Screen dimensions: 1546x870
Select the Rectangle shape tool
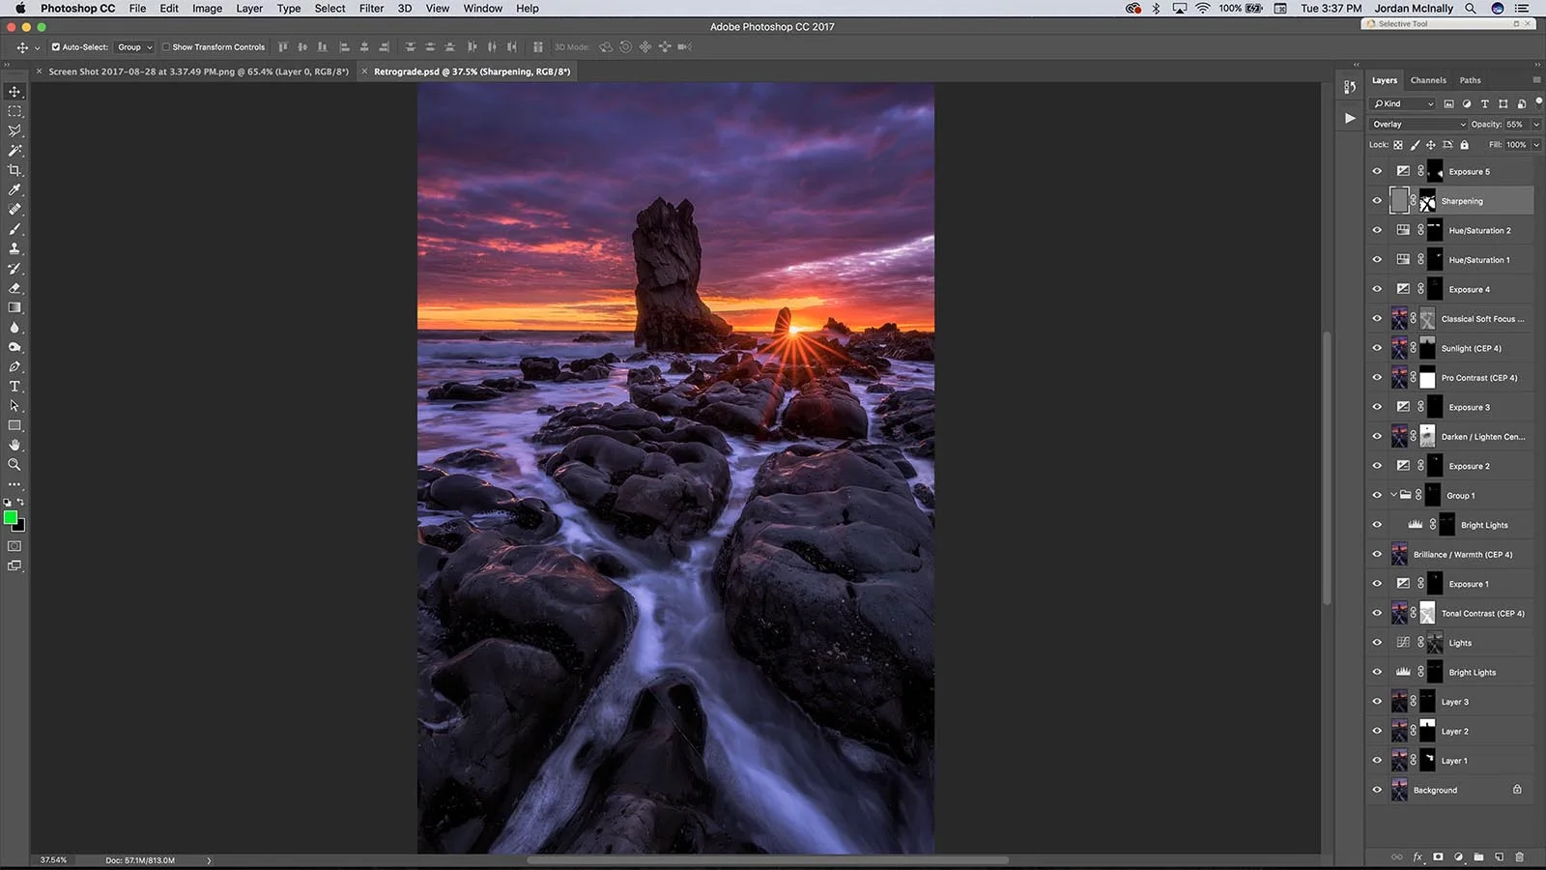[x=14, y=425]
